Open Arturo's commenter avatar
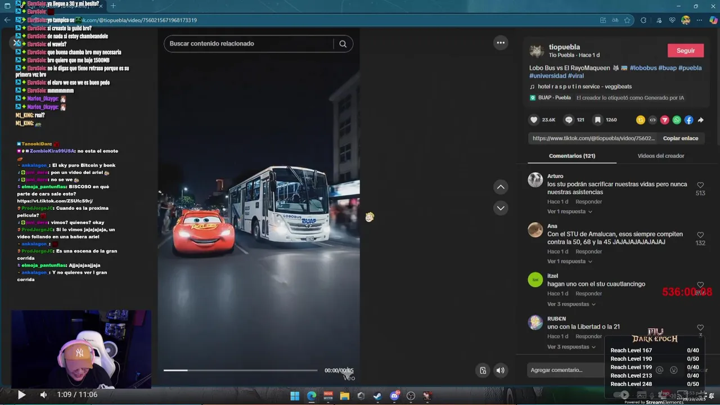Image resolution: width=720 pixels, height=405 pixels. tap(535, 180)
